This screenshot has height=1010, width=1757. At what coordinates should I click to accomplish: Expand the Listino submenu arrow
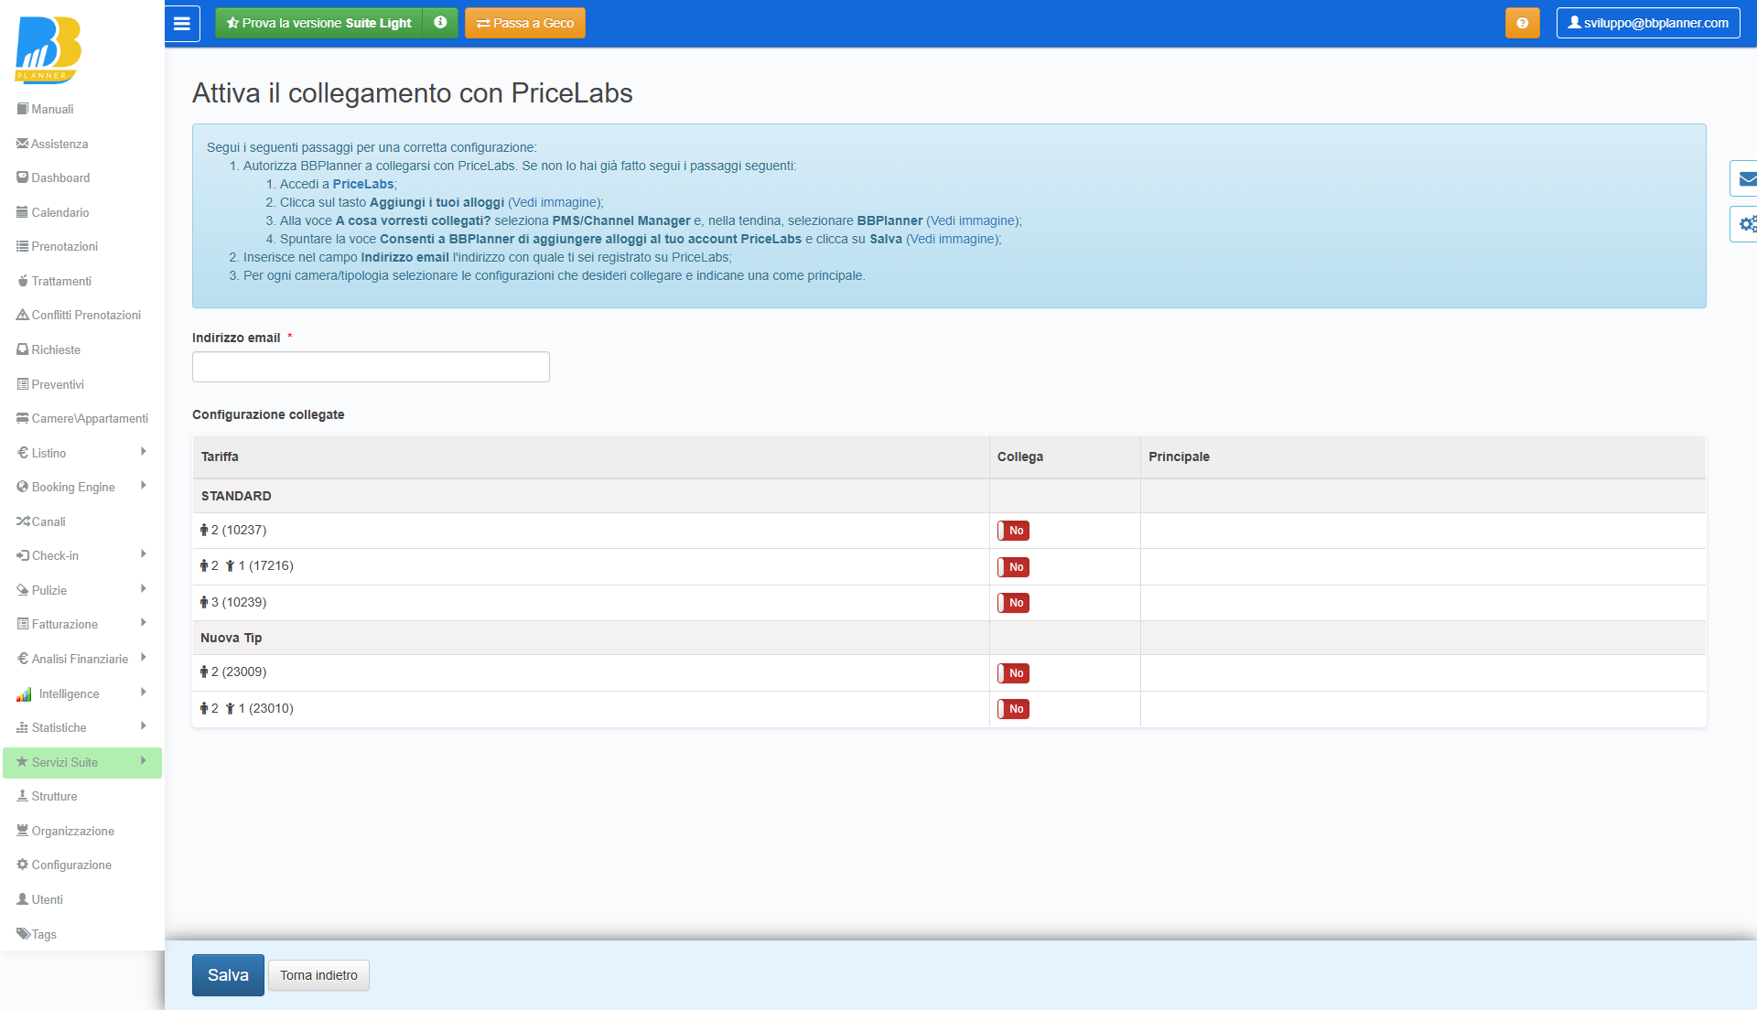click(144, 452)
